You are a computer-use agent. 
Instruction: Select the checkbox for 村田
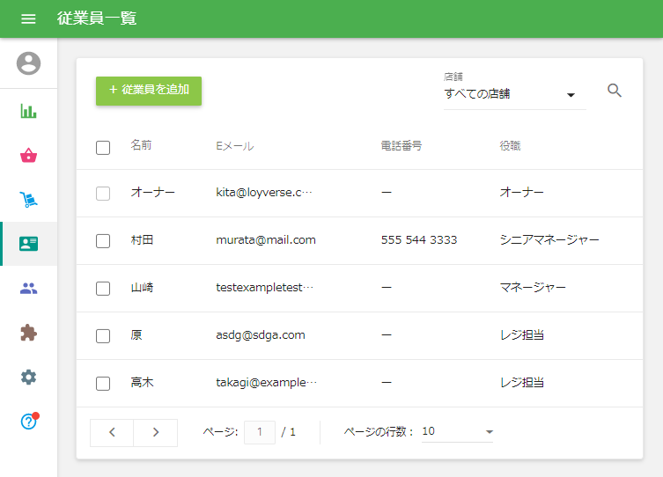(x=103, y=240)
